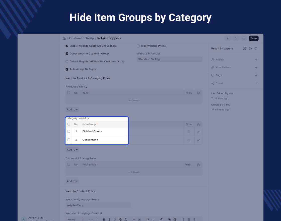Open the Normal heading style dropdown

[x=76, y=219]
